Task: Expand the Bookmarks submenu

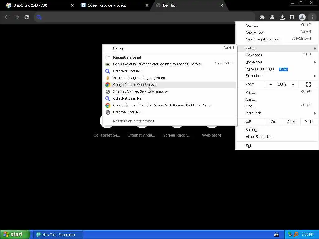Action: pyautogui.click(x=277, y=62)
